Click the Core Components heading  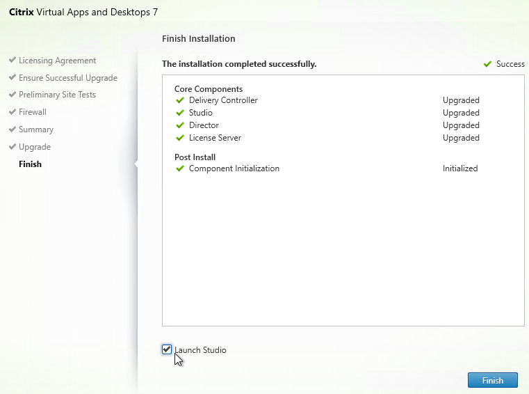coord(209,89)
